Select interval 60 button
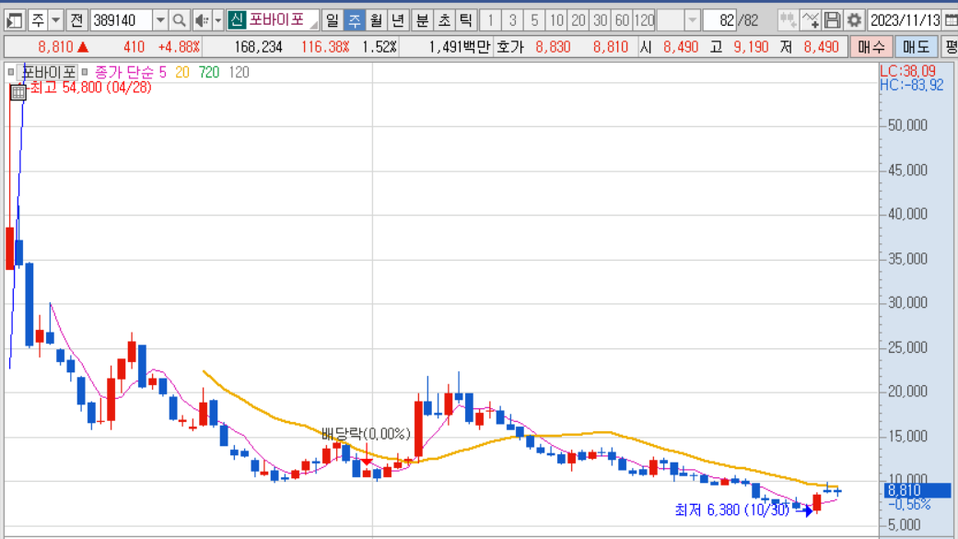Viewport: 958px width, 539px height. [622, 21]
